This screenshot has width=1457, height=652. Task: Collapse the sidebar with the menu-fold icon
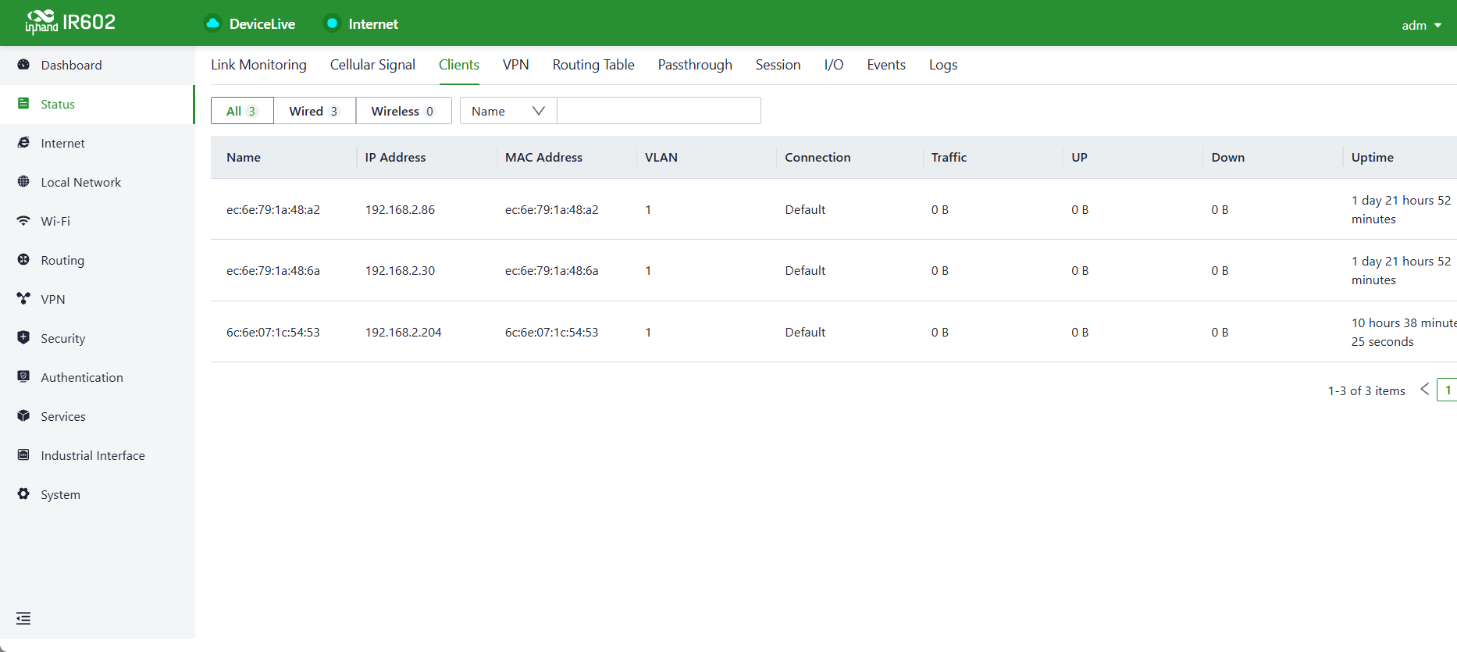click(x=23, y=618)
